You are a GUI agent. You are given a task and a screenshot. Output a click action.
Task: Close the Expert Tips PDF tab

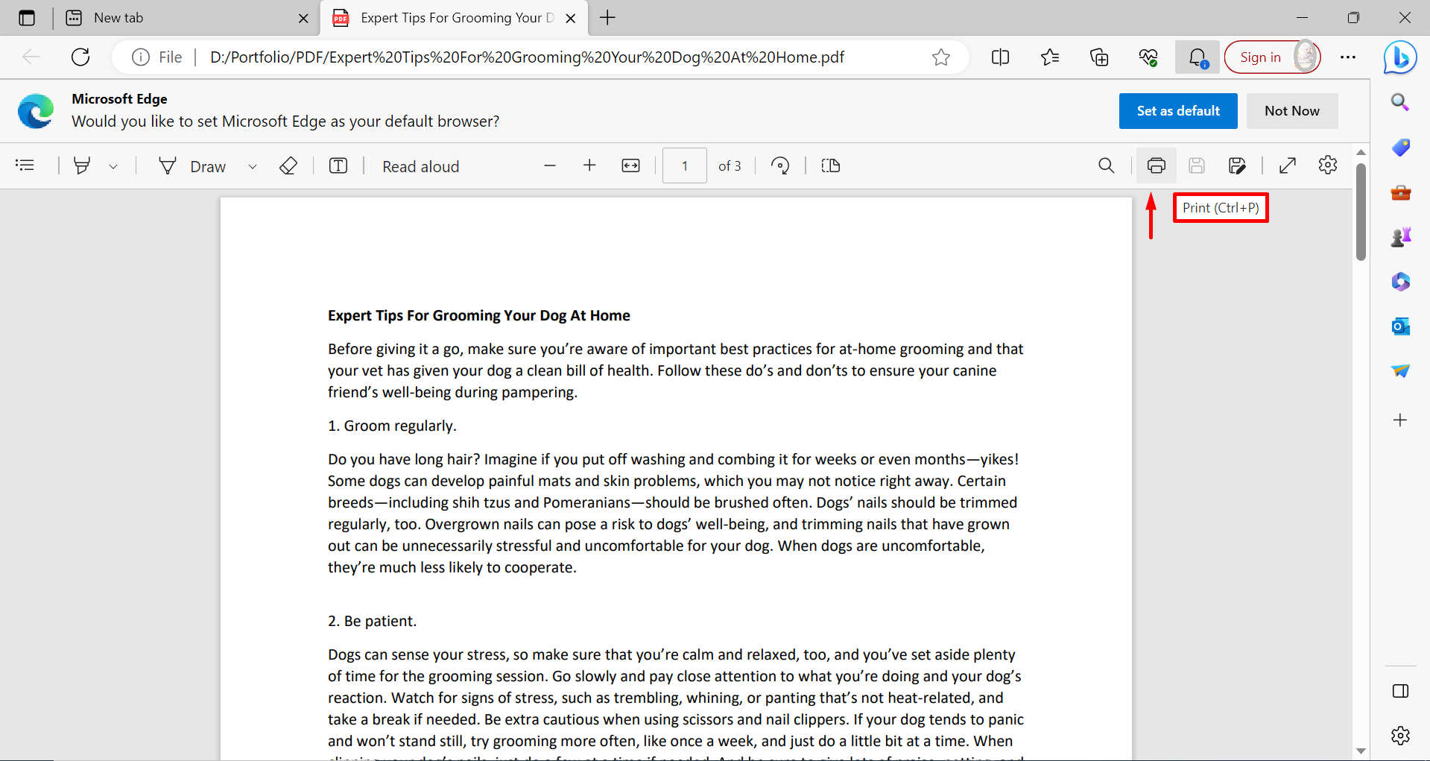pos(571,19)
